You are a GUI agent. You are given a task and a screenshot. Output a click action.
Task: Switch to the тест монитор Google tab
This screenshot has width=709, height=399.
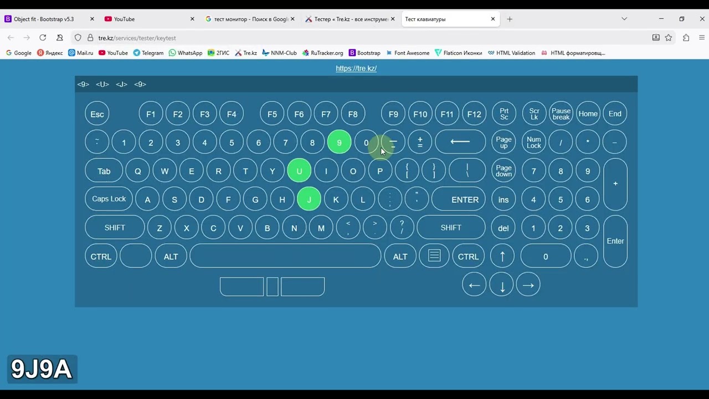[x=249, y=19]
